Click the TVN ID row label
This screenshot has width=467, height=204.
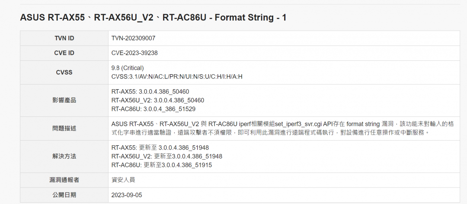pos(64,38)
